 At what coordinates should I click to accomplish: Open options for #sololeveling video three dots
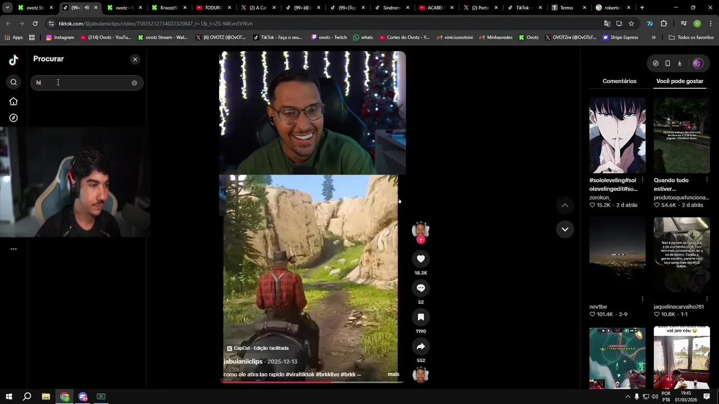[643, 180]
